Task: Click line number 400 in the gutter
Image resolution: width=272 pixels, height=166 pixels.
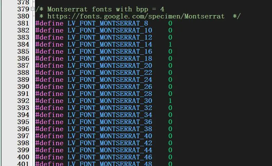Action: (23, 157)
